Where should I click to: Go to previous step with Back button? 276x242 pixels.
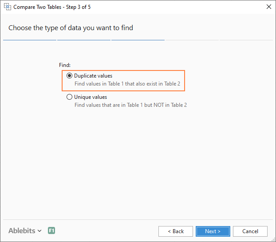(176, 231)
